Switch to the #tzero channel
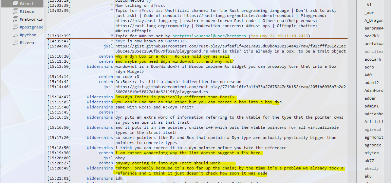 point(27,43)
